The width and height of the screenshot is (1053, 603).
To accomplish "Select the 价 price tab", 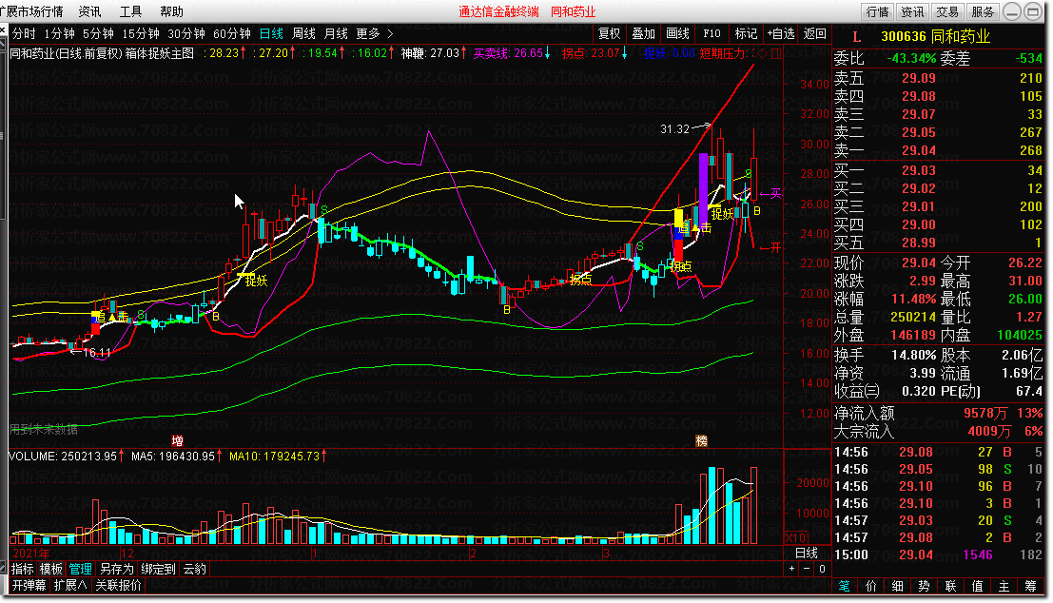I will coord(871,586).
